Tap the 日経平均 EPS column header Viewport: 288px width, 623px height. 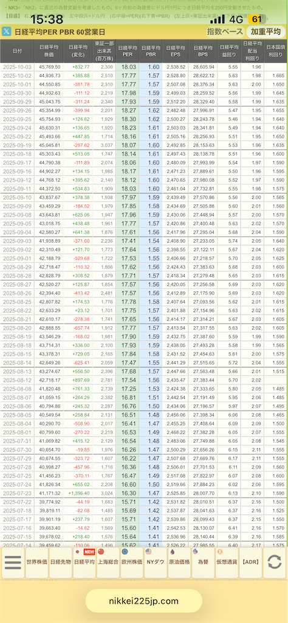point(175,51)
